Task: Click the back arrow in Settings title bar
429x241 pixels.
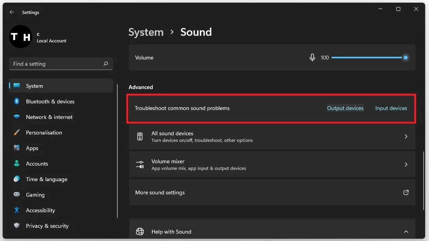Action: coord(12,12)
